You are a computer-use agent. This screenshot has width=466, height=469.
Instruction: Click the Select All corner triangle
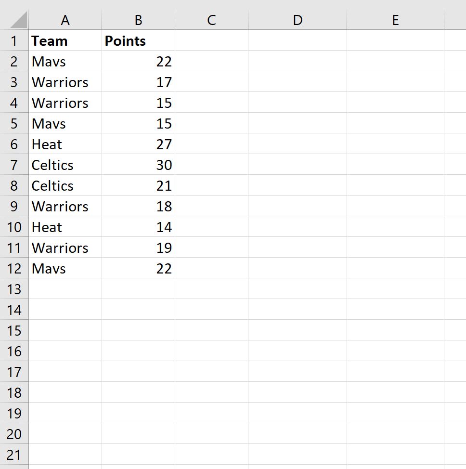tap(19, 20)
